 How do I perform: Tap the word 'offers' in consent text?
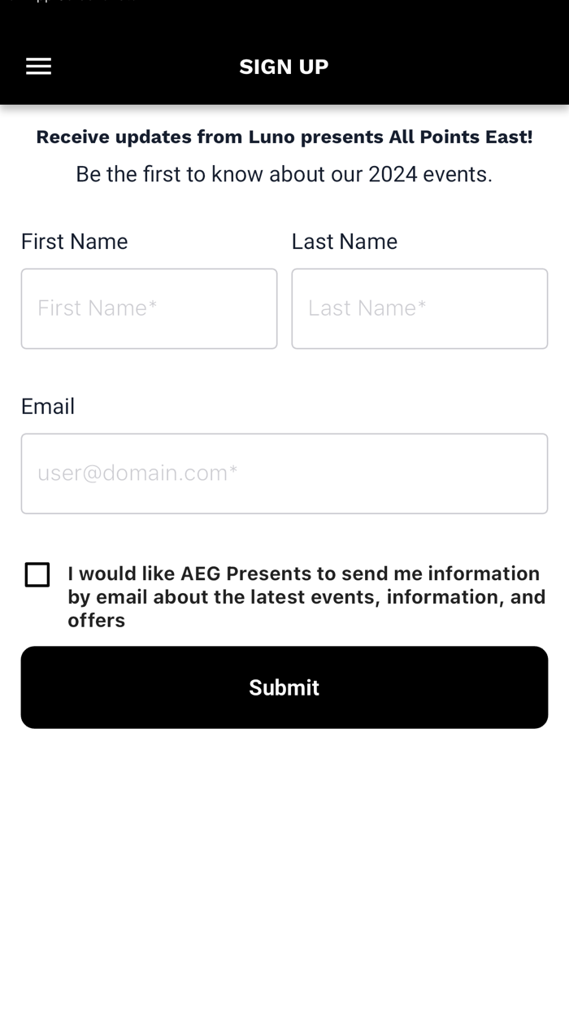pyautogui.click(x=96, y=621)
